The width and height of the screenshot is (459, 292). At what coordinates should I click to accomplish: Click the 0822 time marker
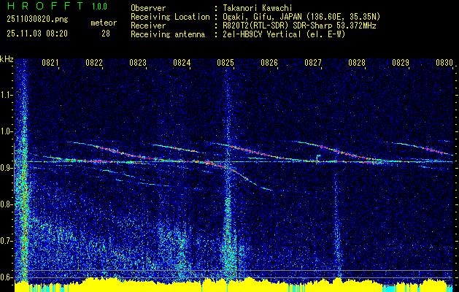[x=94, y=63]
